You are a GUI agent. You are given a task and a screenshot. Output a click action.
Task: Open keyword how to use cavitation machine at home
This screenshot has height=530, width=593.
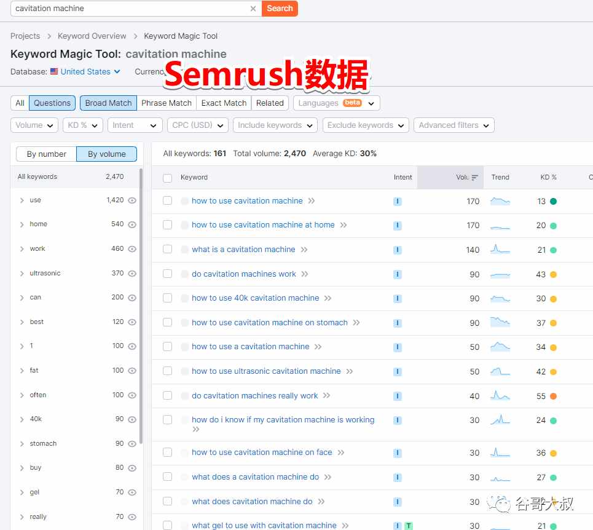point(263,224)
